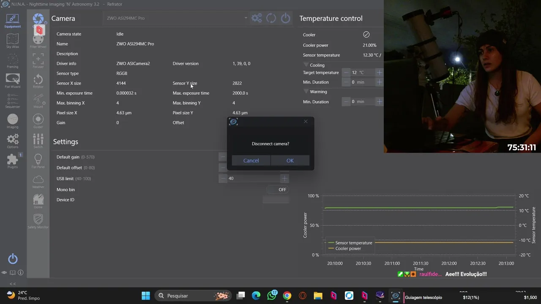This screenshot has height=304, width=541.
Task: Select the Rotator equipment icon
Action: coord(38,81)
